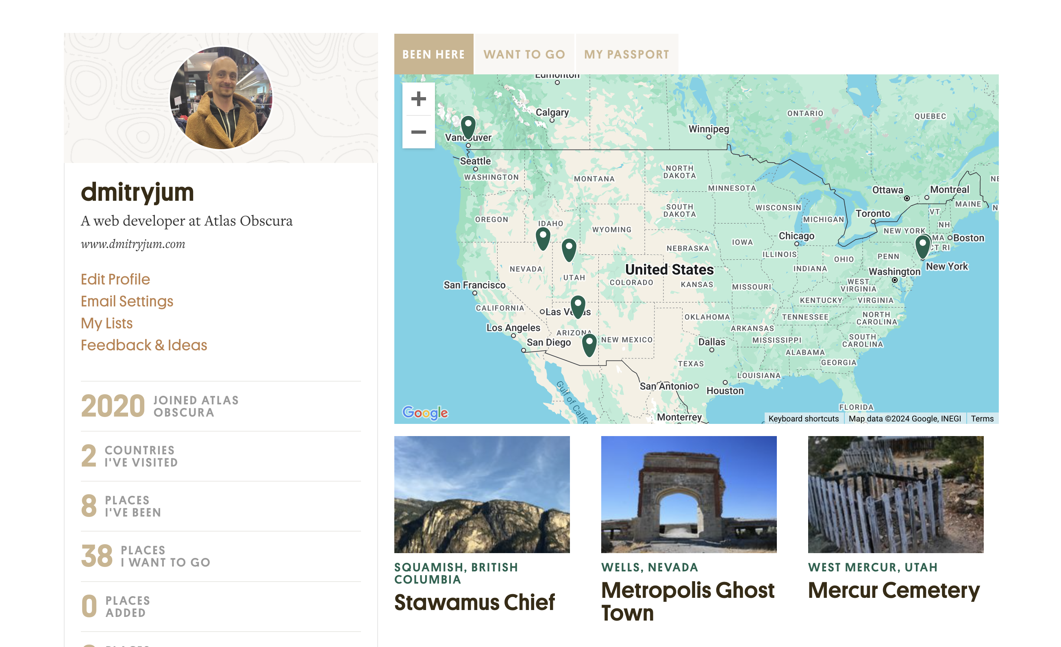Click the Winnipeg label on the map
The width and height of the screenshot is (1061, 647).
click(x=708, y=129)
